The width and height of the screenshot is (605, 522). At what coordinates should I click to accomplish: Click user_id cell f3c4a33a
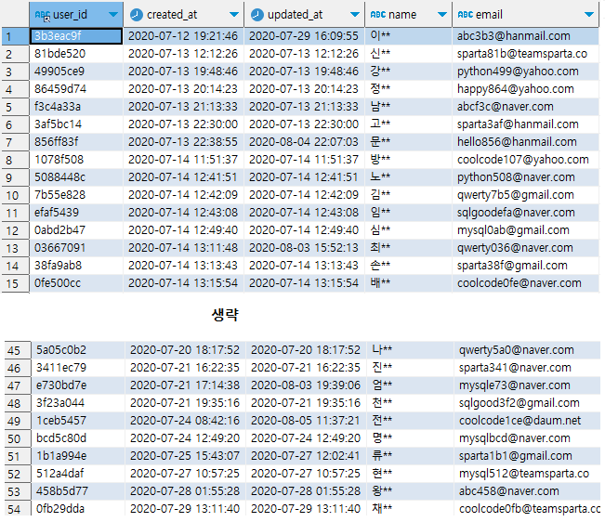pos(76,107)
